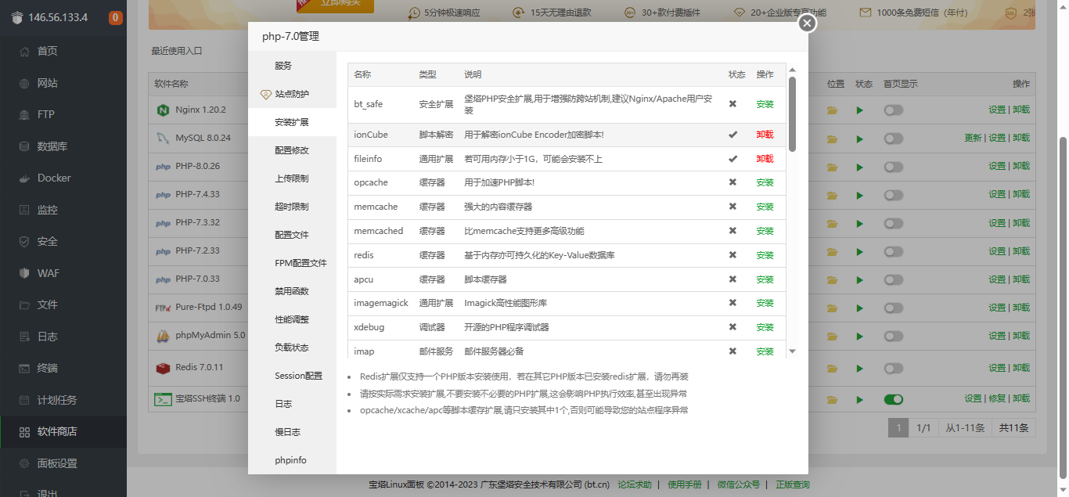
Task: Open the 论坛求助 footer link
Action: (x=635, y=485)
